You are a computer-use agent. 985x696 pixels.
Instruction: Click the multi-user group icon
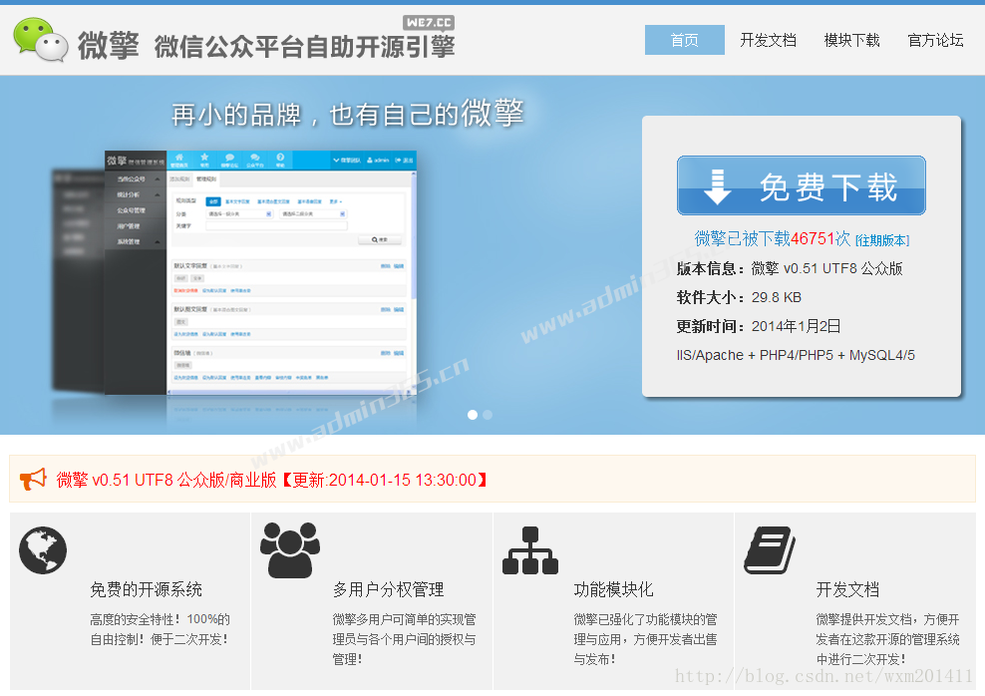(289, 549)
